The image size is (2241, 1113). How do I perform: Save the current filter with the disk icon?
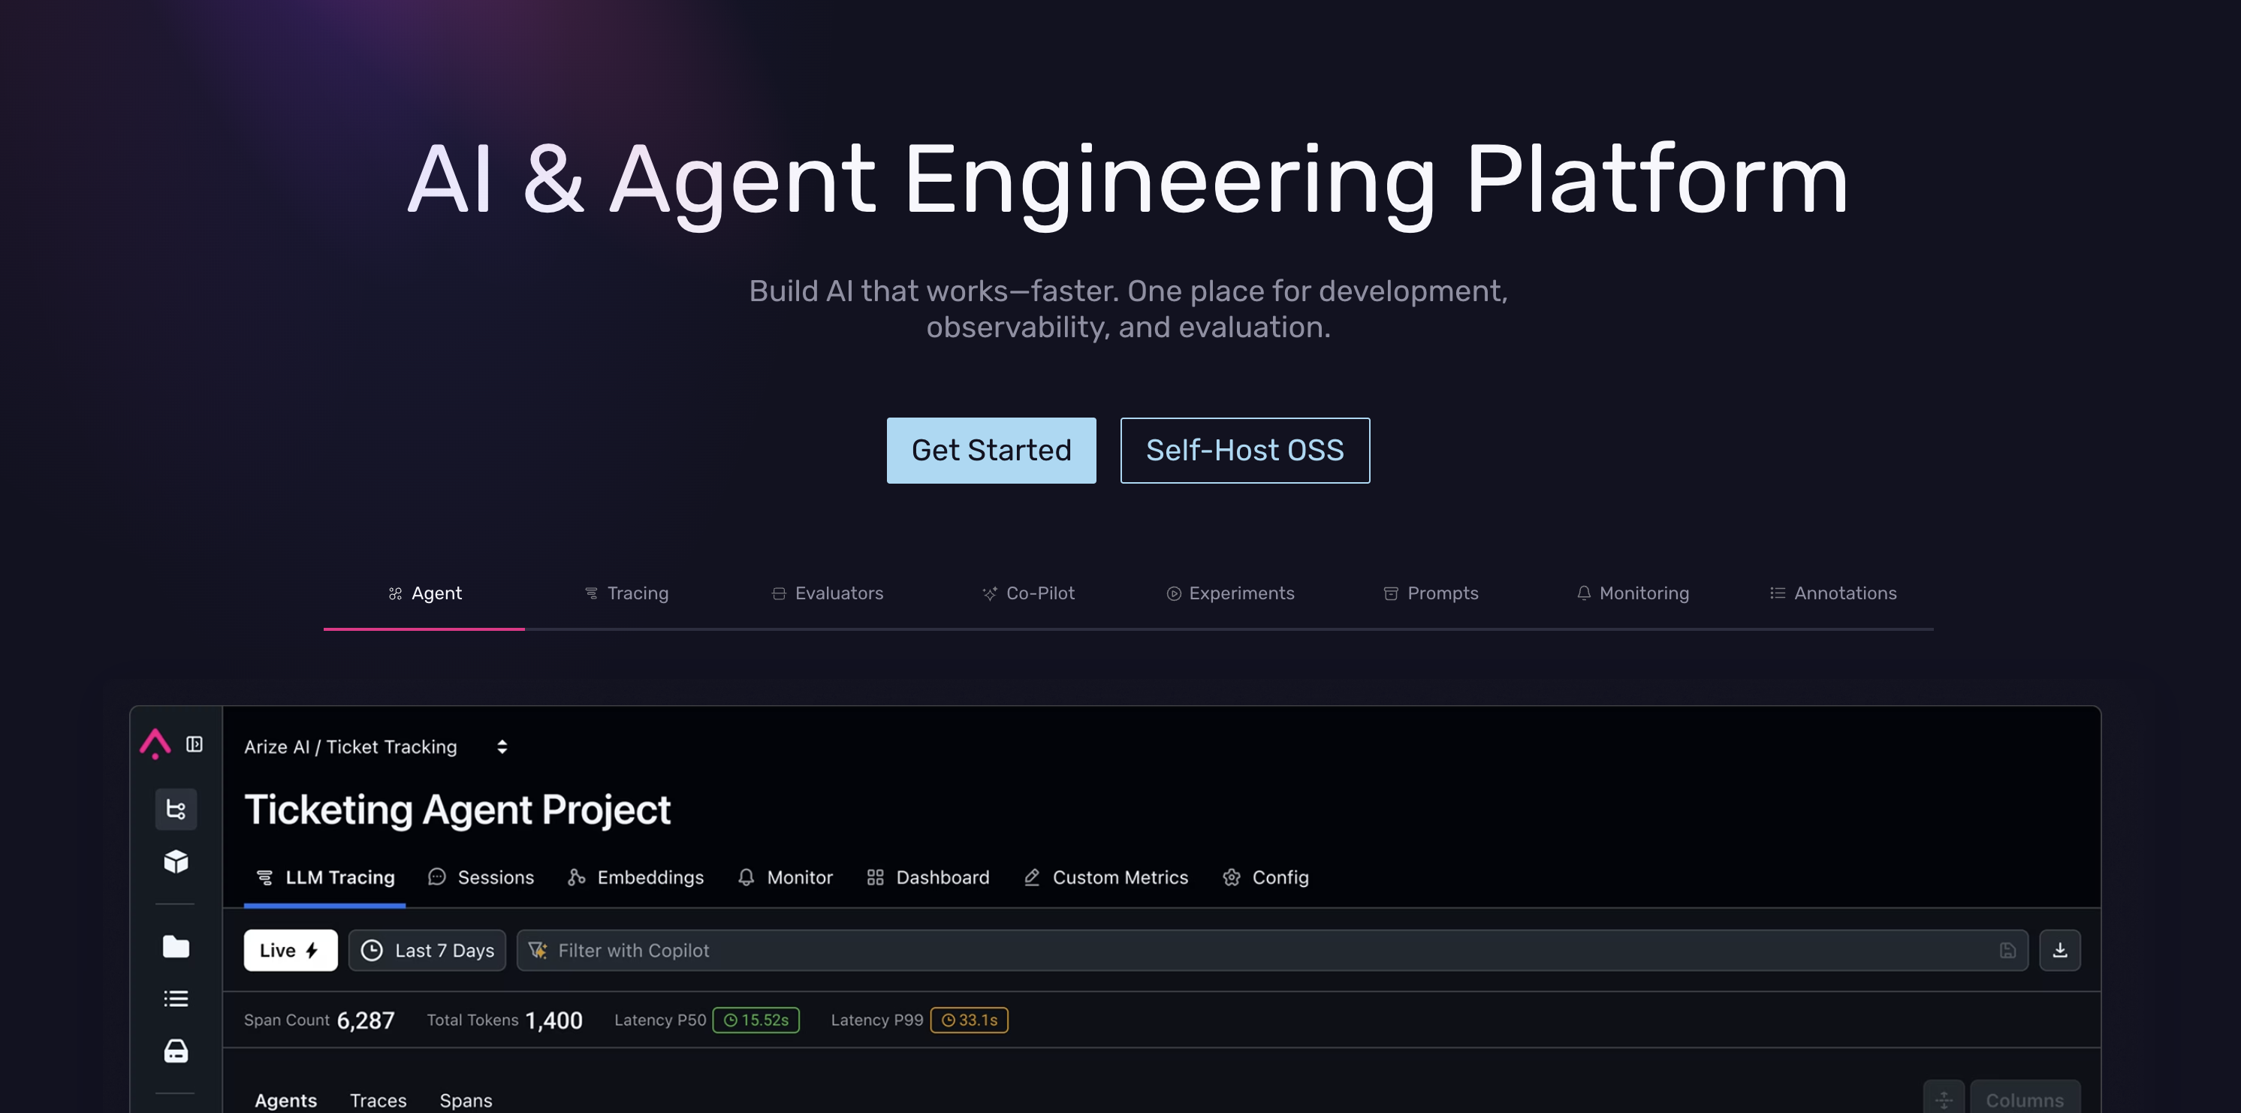click(x=2008, y=950)
